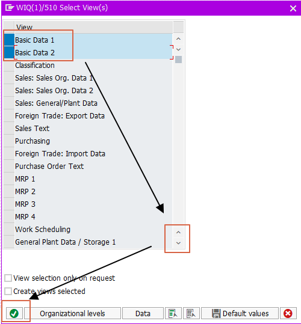This screenshot has width=301, height=324.
Task: Click the bottom scroll-down arrow of the list
Action: 178,243
